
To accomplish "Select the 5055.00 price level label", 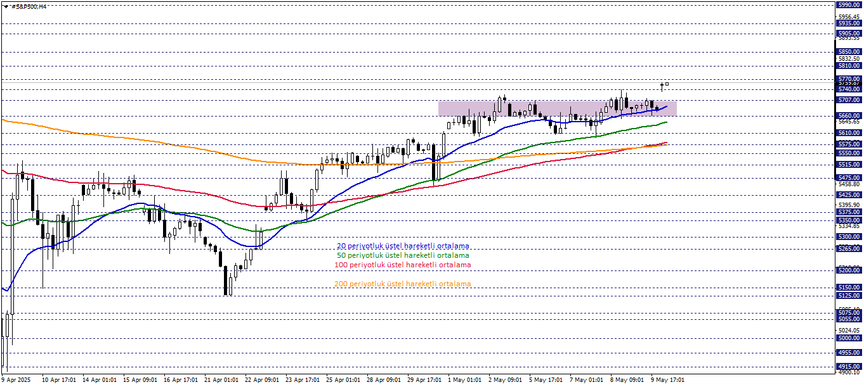I will 849,319.
